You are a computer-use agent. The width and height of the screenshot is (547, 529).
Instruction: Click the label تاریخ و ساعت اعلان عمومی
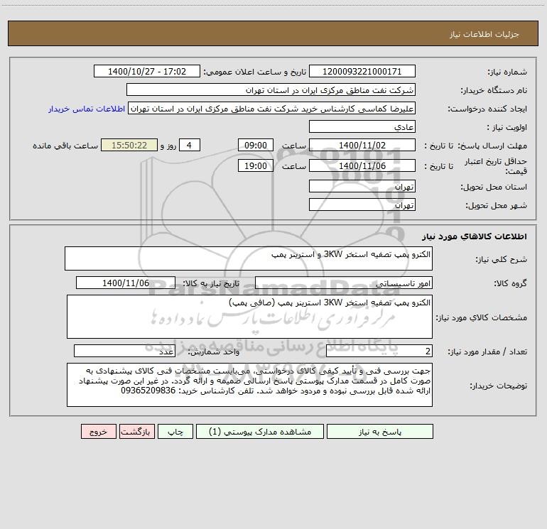point(255,72)
